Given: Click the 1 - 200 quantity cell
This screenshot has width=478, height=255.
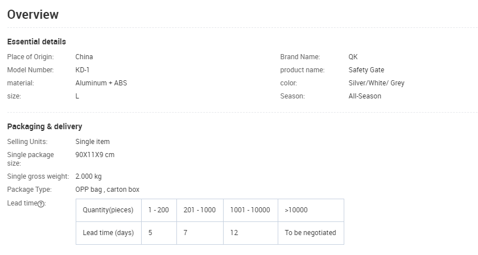Looking at the screenshot, I should point(159,210).
